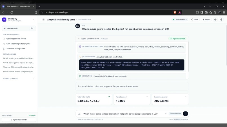The image size is (227, 127).
Task: Go back with browser back arrow
Action: coord(3,12)
